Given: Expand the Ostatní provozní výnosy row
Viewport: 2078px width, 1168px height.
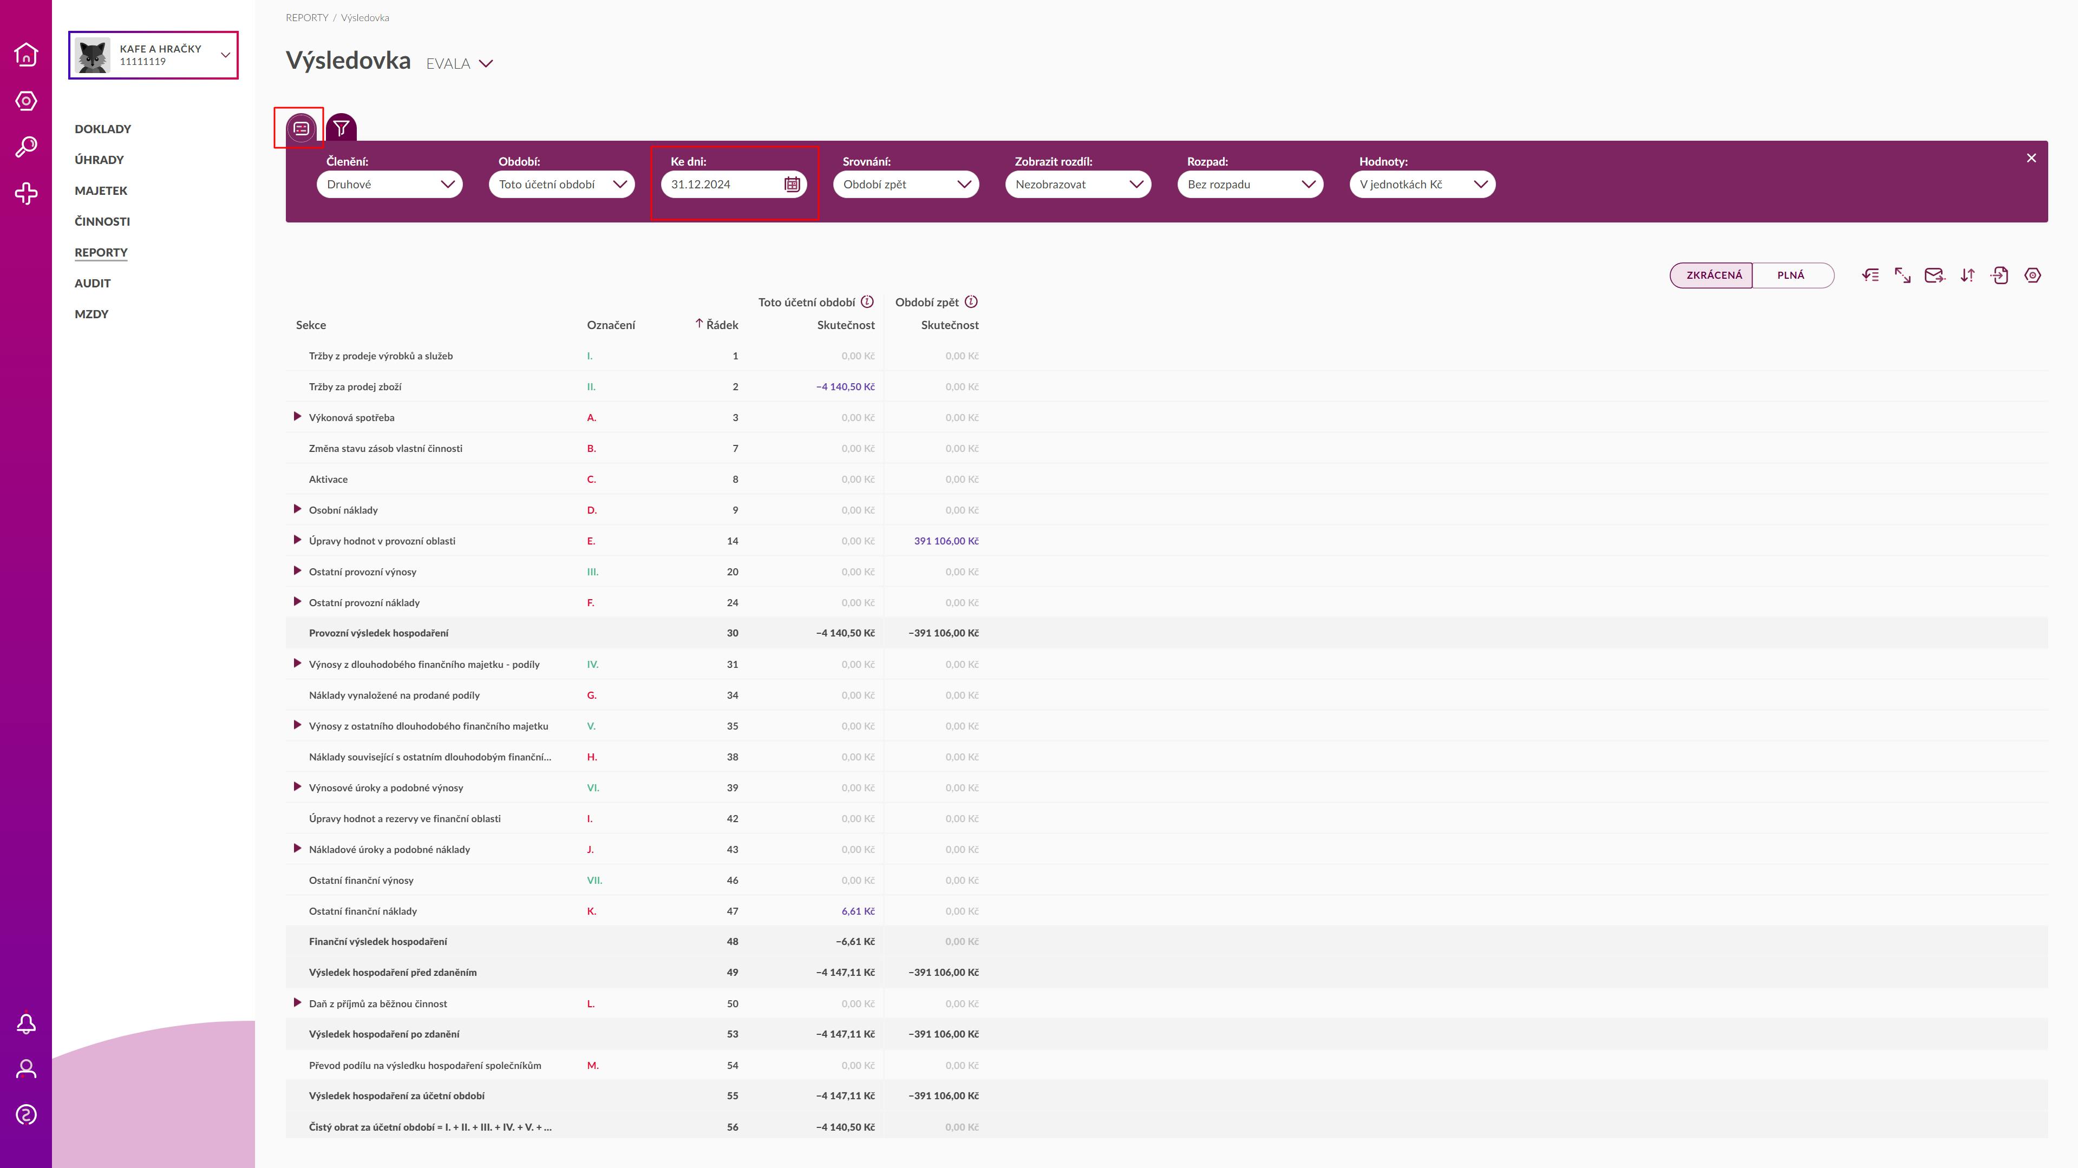Looking at the screenshot, I should pyautogui.click(x=297, y=571).
